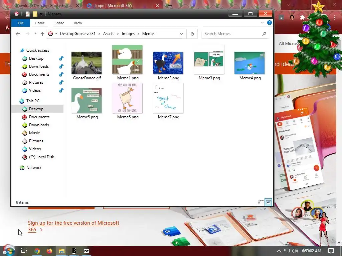Open the recent locations dropdown arrow
The height and width of the screenshot is (256, 342).
(35, 34)
